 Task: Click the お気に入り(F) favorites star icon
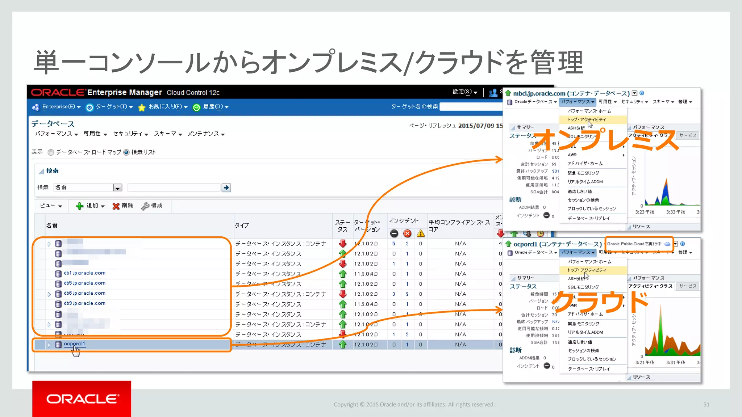tap(142, 107)
